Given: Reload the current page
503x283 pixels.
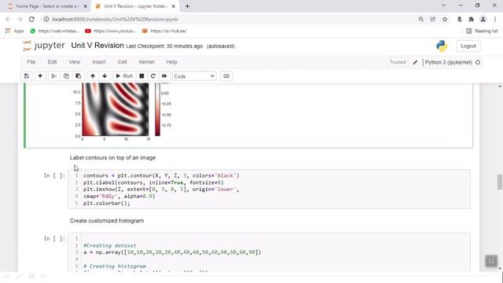Looking at the screenshot, I should (31, 19).
